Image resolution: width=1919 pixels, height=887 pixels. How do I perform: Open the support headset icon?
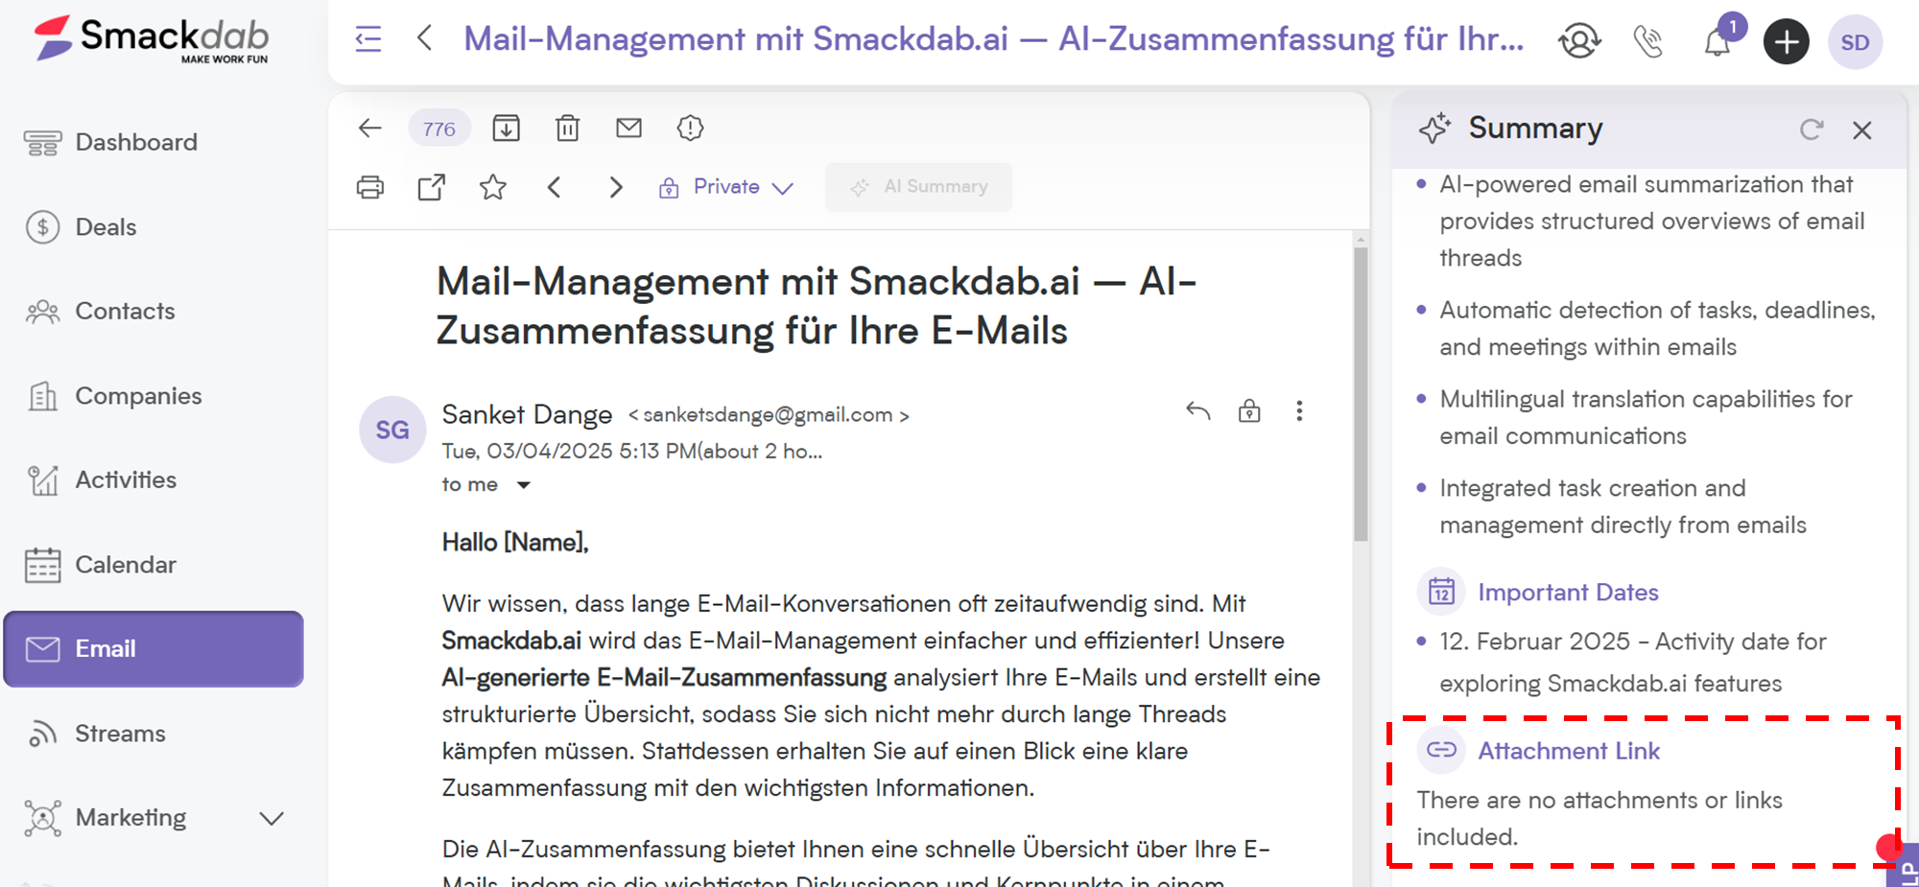point(1579,40)
